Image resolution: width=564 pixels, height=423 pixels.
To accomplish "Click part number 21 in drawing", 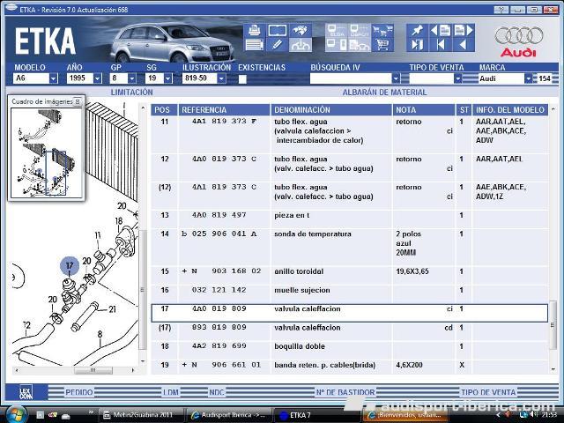I will [112, 309].
